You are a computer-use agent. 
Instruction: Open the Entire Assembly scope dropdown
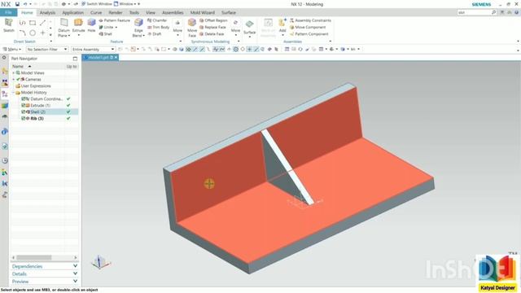coord(93,49)
